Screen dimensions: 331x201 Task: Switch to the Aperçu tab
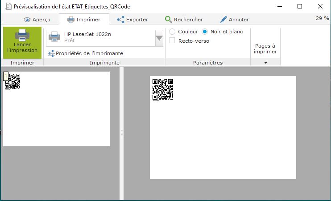[x=37, y=20]
